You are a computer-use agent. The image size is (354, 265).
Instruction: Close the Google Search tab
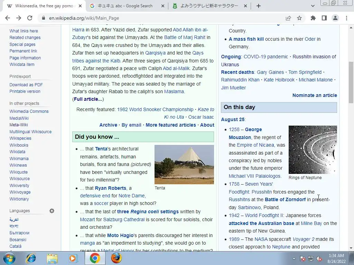(x=163, y=6)
